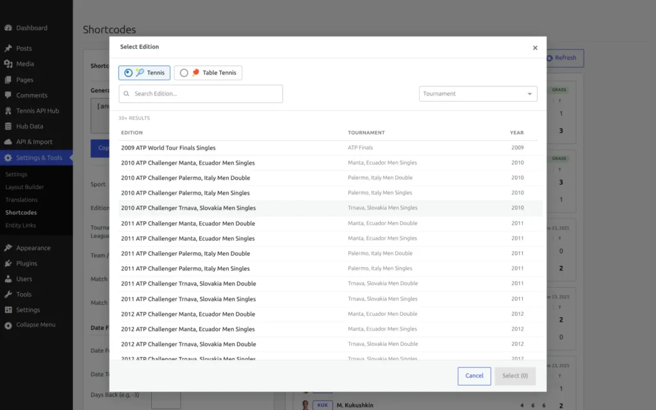Click the Settings & Tools gear icon

tap(8, 158)
